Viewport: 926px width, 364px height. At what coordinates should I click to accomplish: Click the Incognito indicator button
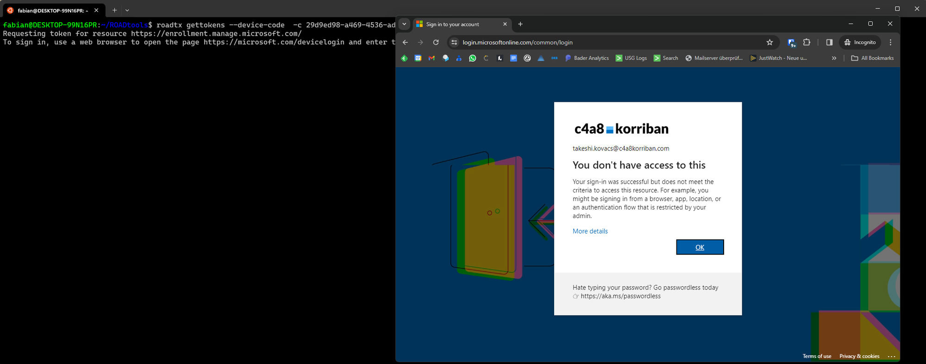(x=860, y=42)
